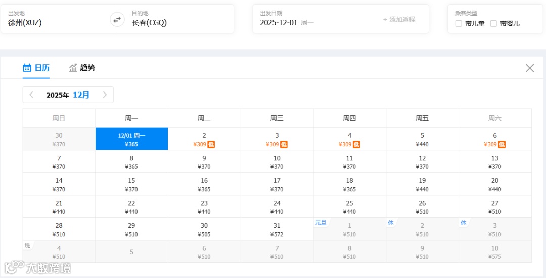Select December 23 date cell
Viewport: 546px width, 278px height.
pyautogui.click(x=204, y=207)
